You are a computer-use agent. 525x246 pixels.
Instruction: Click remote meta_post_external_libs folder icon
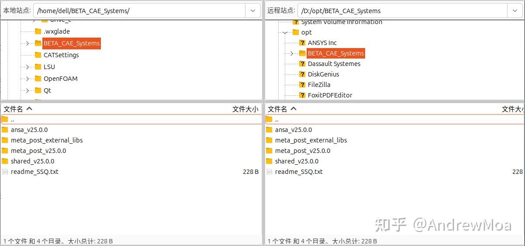pos(269,140)
